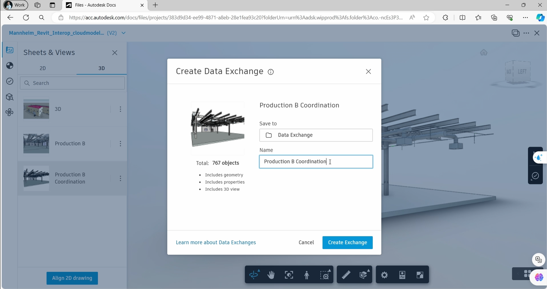Click the LEFT face of the view cube
547x289 pixels.
tap(522, 71)
